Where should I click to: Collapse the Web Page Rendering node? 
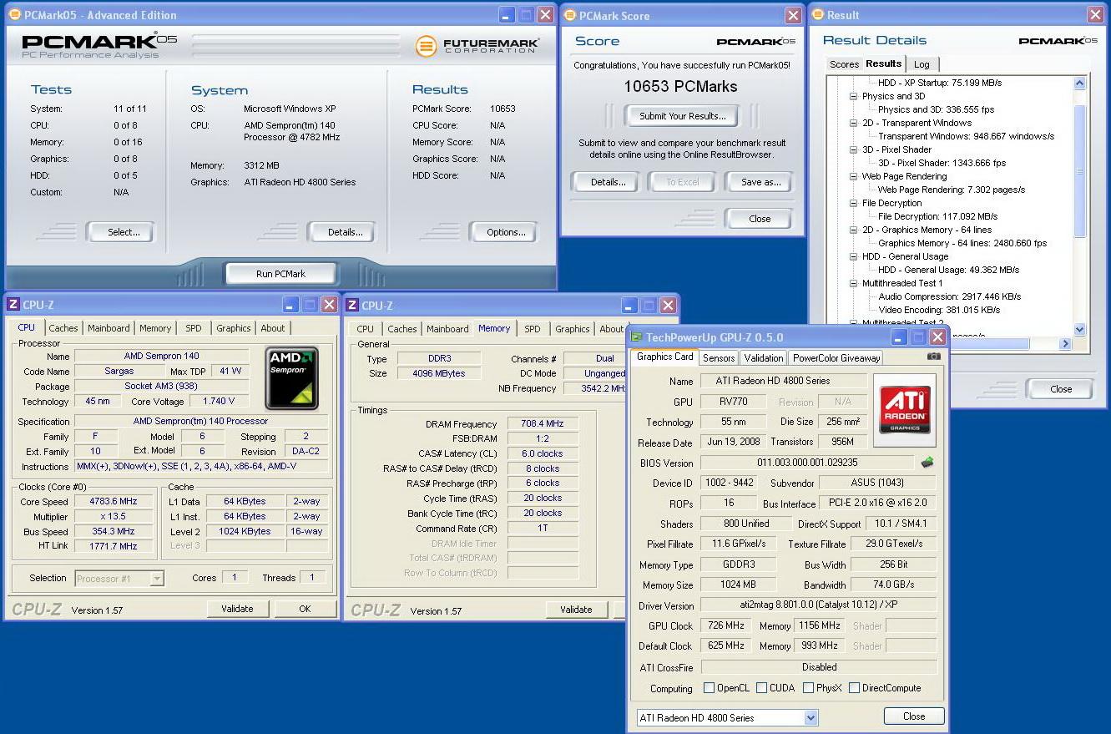pos(853,176)
